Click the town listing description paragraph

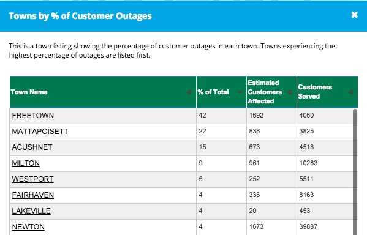[x=172, y=51]
